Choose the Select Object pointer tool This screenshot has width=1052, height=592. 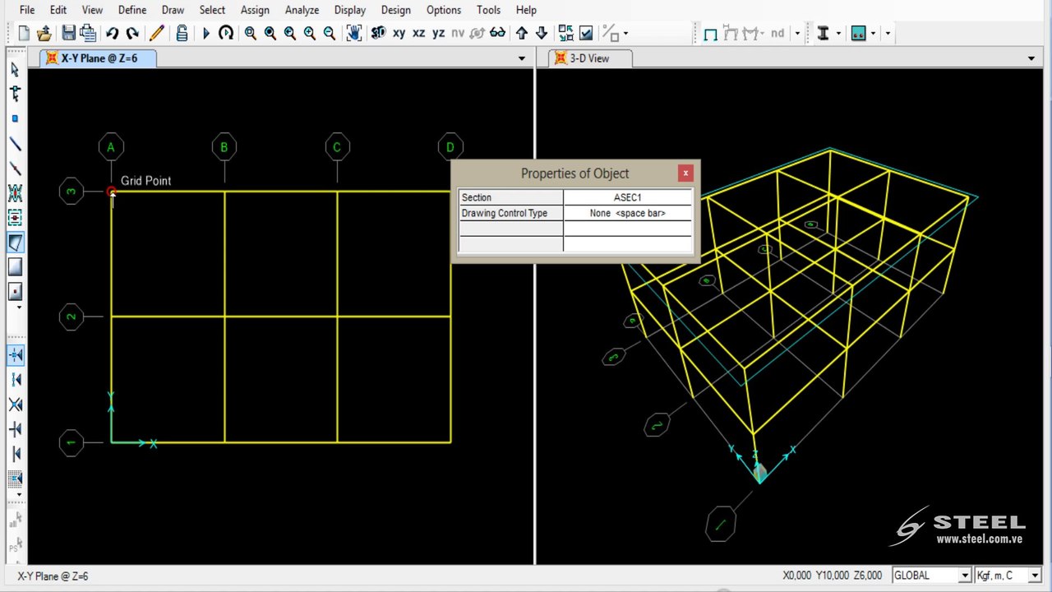click(15, 70)
